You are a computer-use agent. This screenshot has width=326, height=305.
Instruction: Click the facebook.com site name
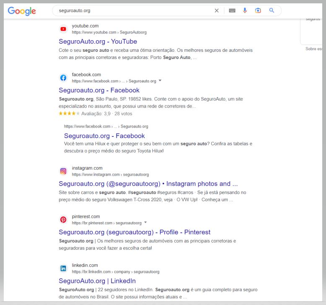click(86, 74)
